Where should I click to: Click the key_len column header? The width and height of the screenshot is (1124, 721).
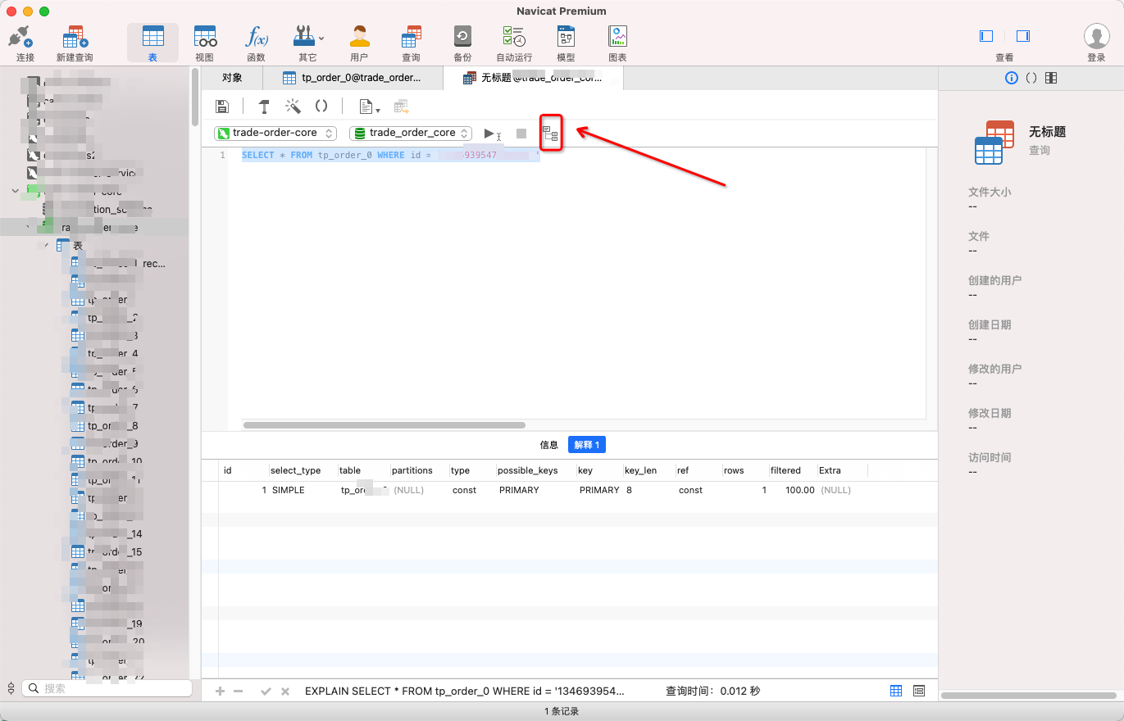pyautogui.click(x=640, y=470)
